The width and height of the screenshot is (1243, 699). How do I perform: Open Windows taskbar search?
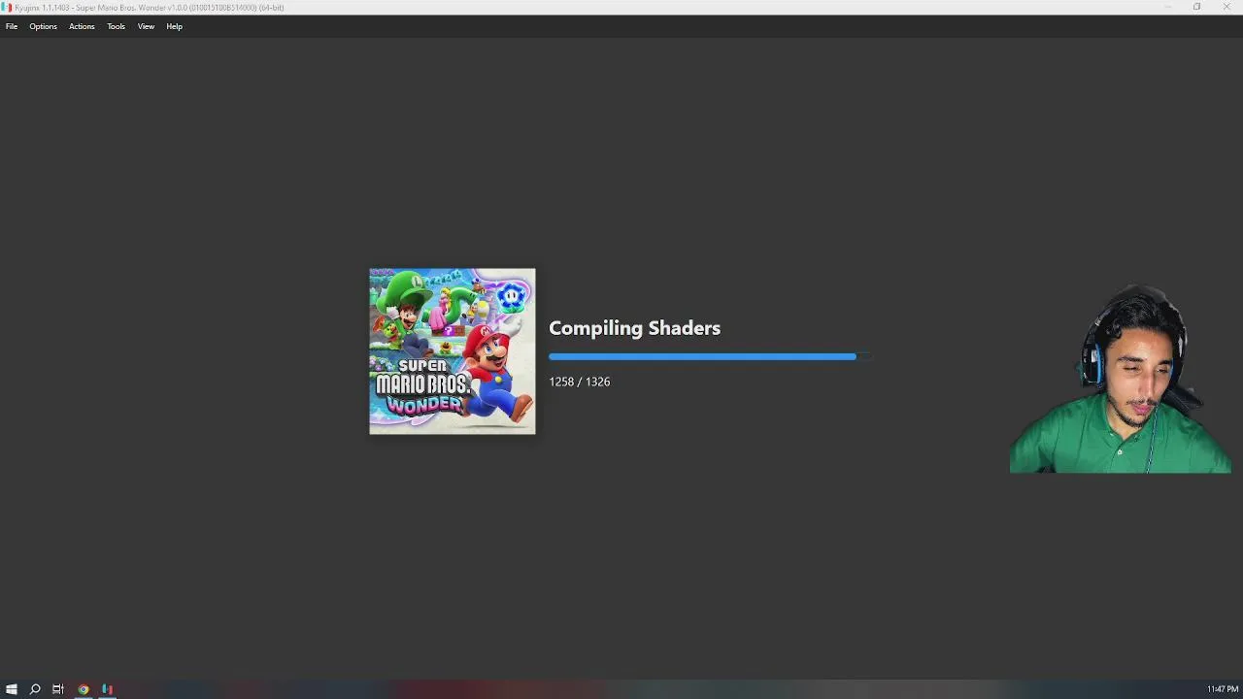coord(35,689)
